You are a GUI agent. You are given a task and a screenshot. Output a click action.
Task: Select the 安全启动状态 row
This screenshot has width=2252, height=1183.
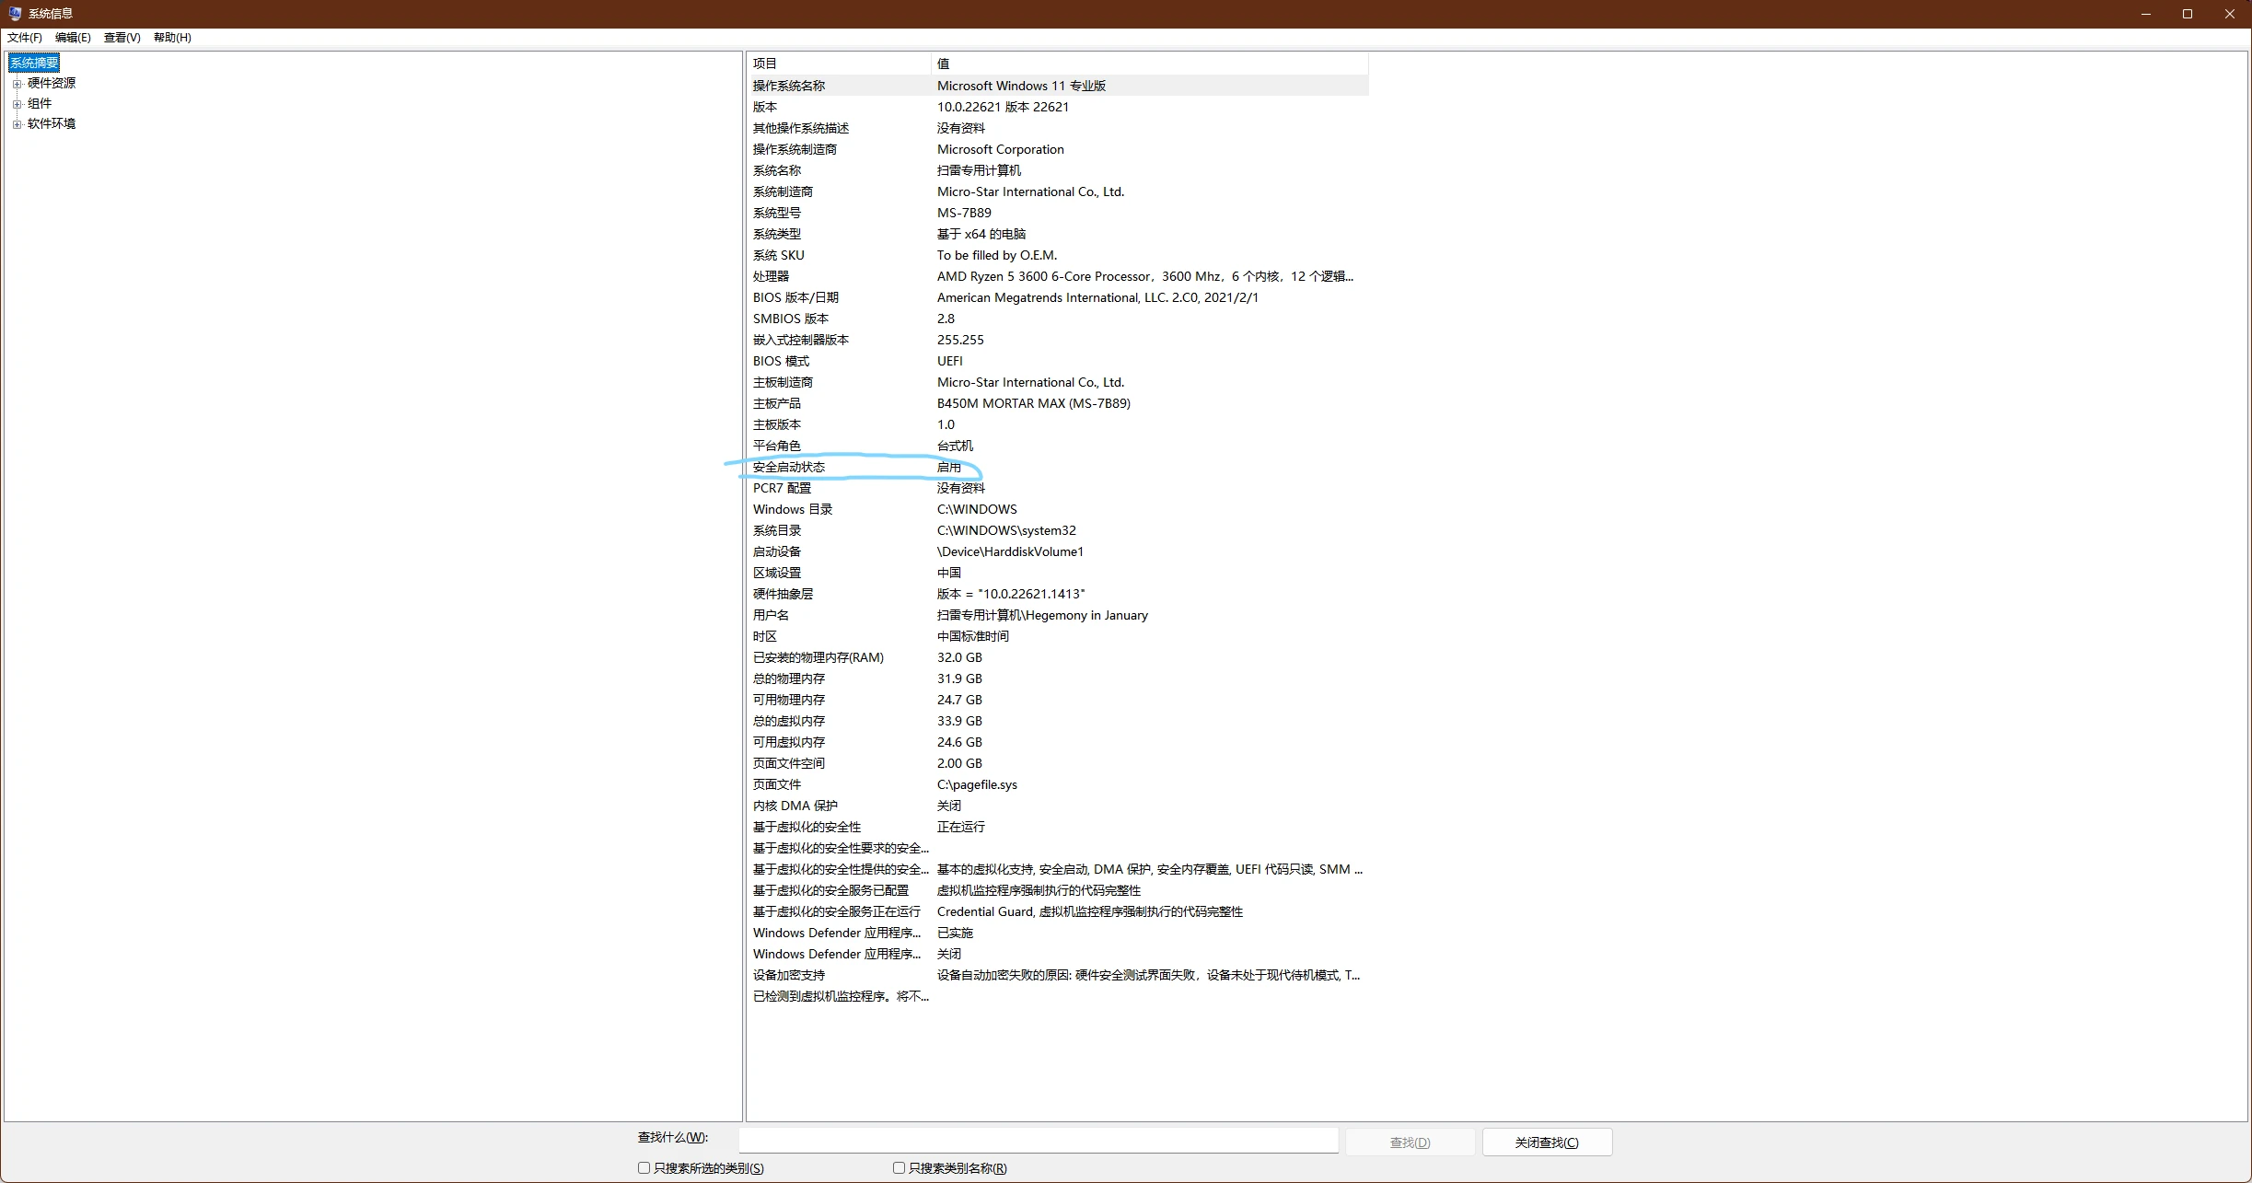(1058, 467)
